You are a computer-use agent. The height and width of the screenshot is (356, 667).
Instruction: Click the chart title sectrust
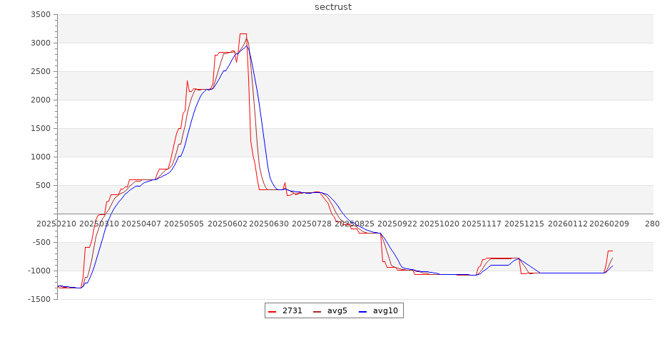click(333, 7)
